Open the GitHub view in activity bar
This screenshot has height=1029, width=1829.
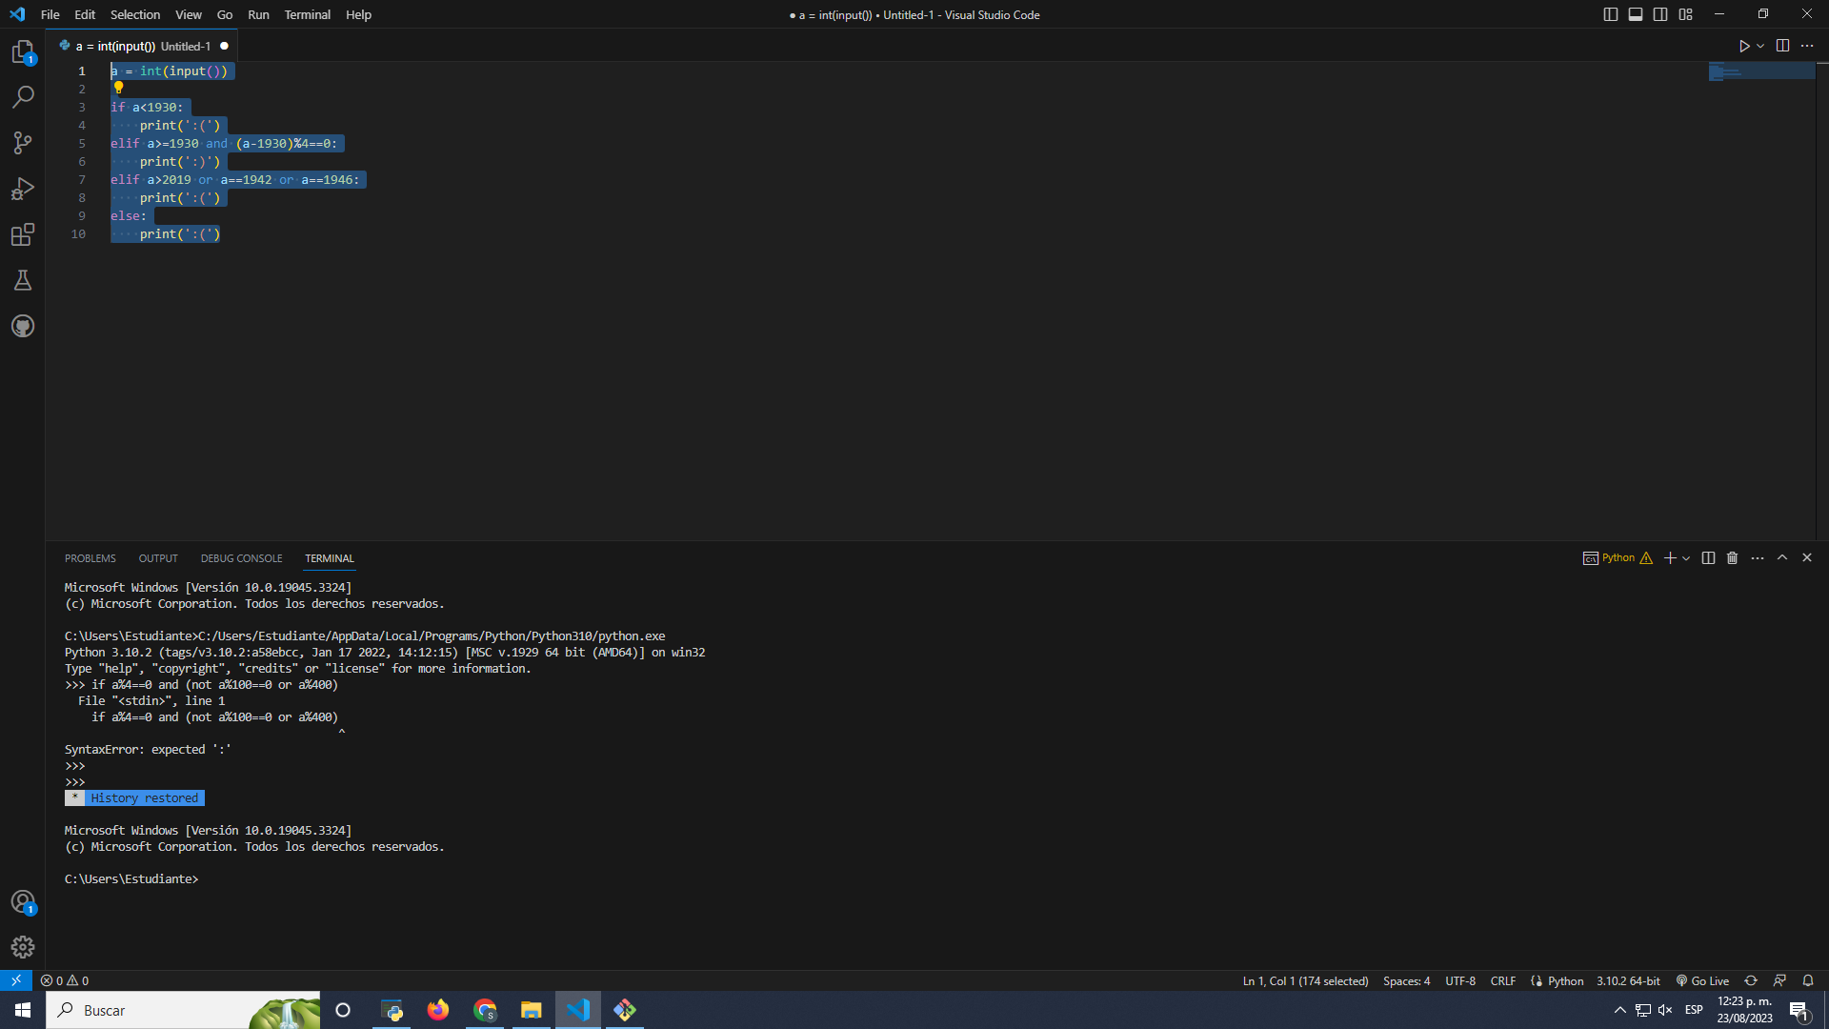click(x=23, y=326)
